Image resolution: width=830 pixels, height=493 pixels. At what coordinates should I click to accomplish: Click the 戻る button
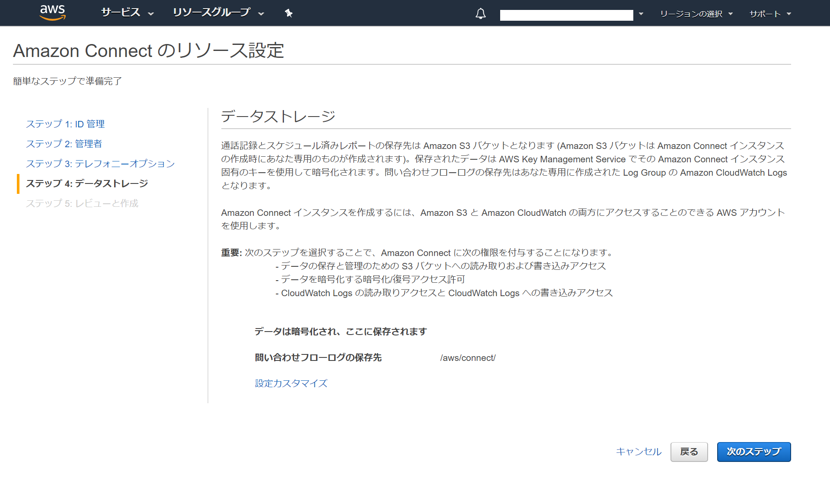(x=689, y=452)
